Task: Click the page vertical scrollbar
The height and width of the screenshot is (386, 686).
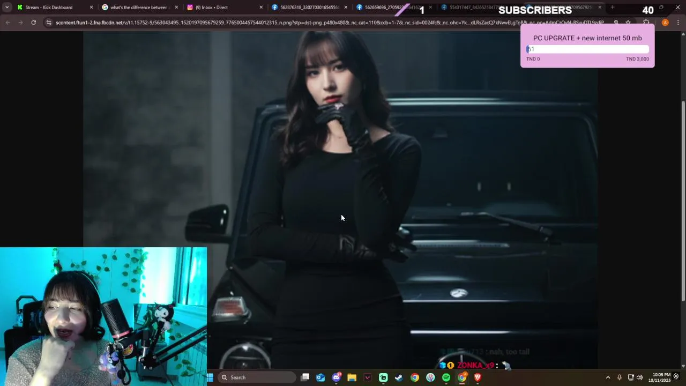Action: tap(683, 201)
